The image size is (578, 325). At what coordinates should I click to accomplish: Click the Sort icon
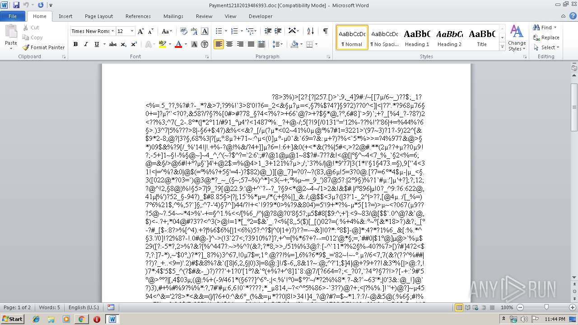click(x=310, y=31)
